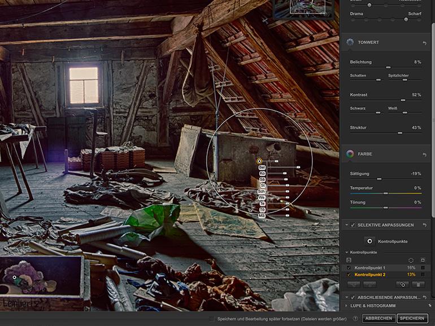
Task: Click the ABBRECHEN button
Action: tap(379, 319)
